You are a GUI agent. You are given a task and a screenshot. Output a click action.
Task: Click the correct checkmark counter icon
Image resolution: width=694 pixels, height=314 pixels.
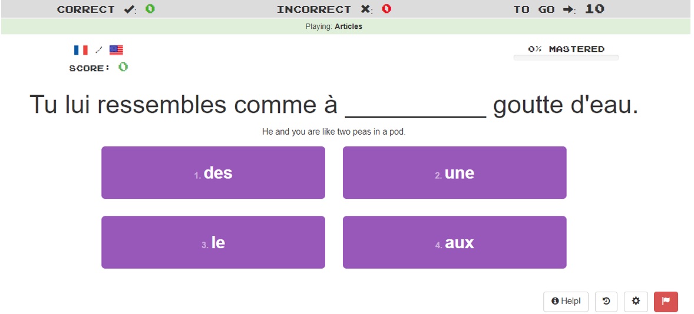[129, 9]
